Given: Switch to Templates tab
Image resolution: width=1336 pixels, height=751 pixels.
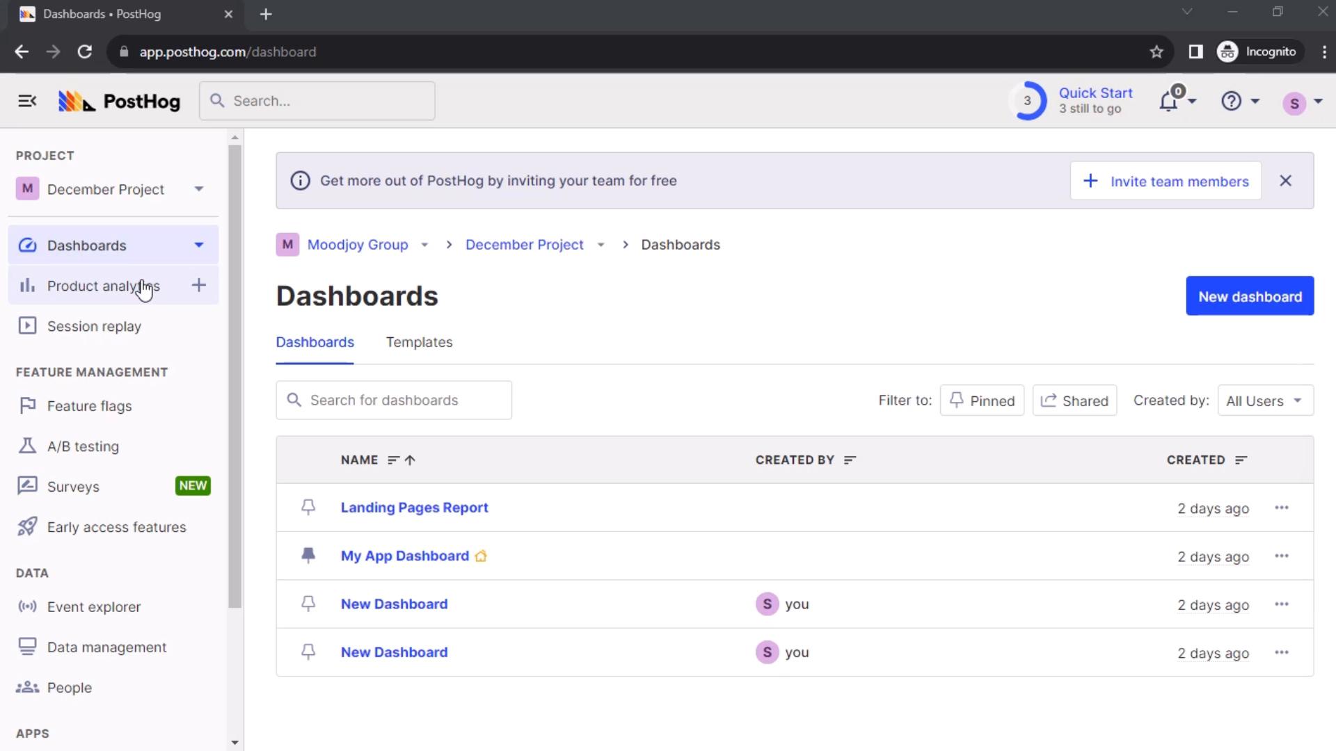Looking at the screenshot, I should point(420,342).
